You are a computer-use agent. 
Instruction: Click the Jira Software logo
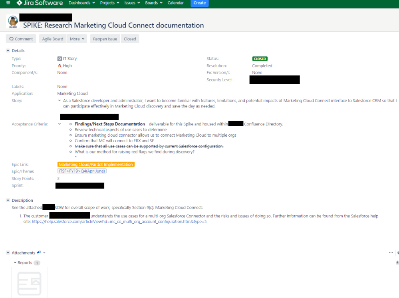coord(40,3)
